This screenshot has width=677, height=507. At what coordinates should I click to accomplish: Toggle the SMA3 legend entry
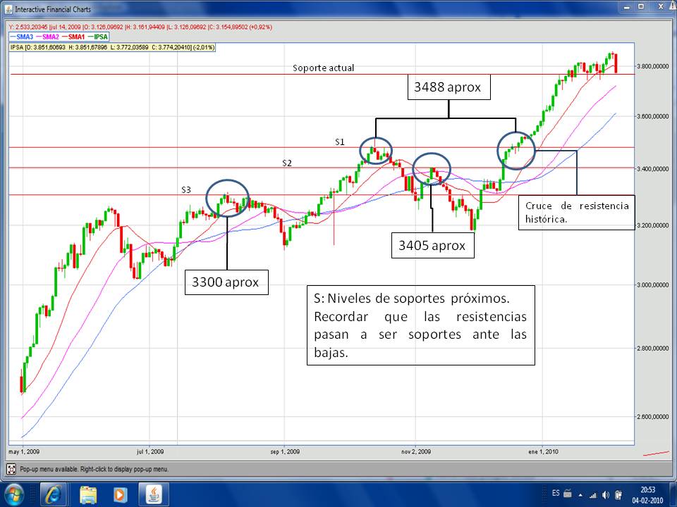[x=22, y=37]
